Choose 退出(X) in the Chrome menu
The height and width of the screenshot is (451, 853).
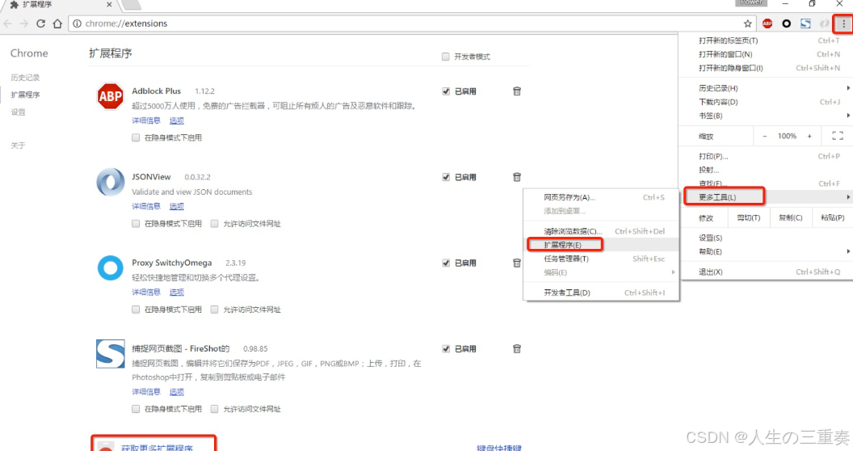pos(766,272)
